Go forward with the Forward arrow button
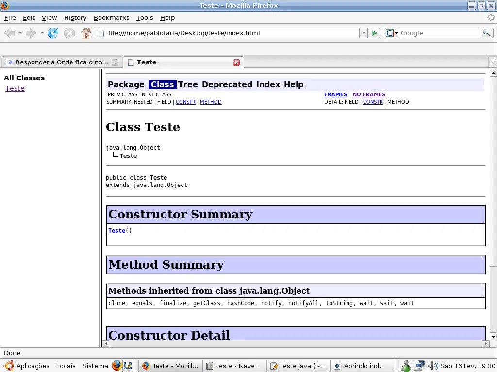 (x=31, y=33)
